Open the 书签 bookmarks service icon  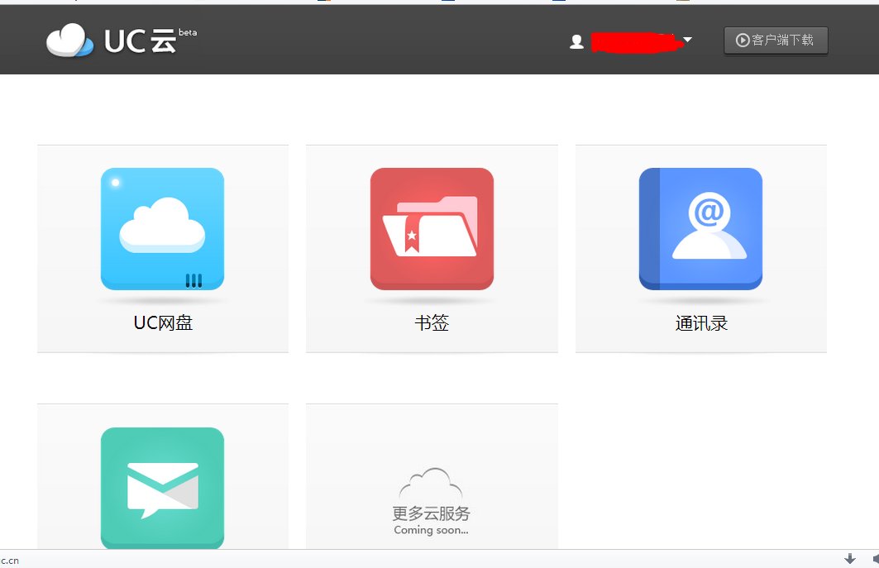(x=432, y=229)
